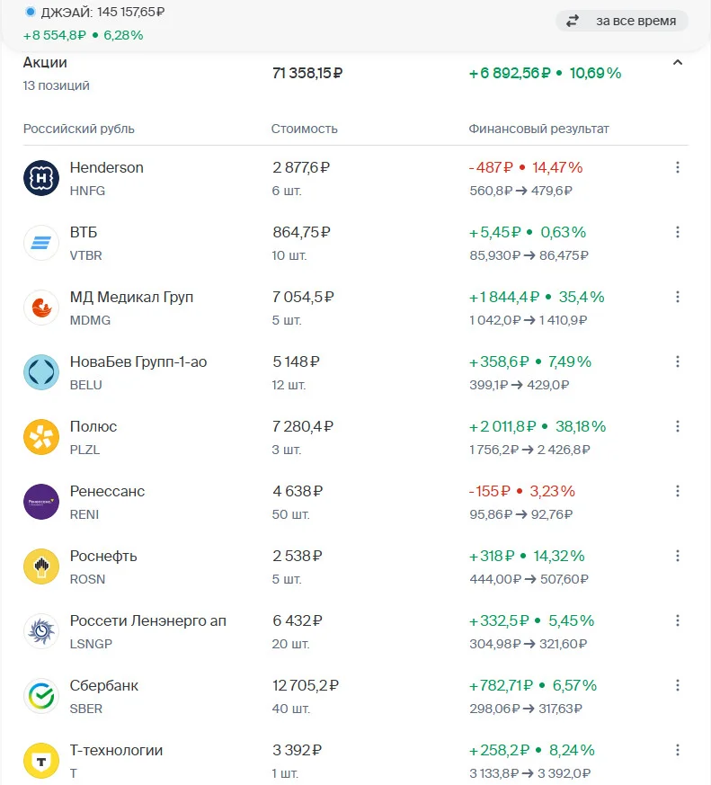Image resolution: width=711 pixels, height=785 pixels.
Task: Click Полюс gain +2 011,8 ₽
Action: [502, 426]
